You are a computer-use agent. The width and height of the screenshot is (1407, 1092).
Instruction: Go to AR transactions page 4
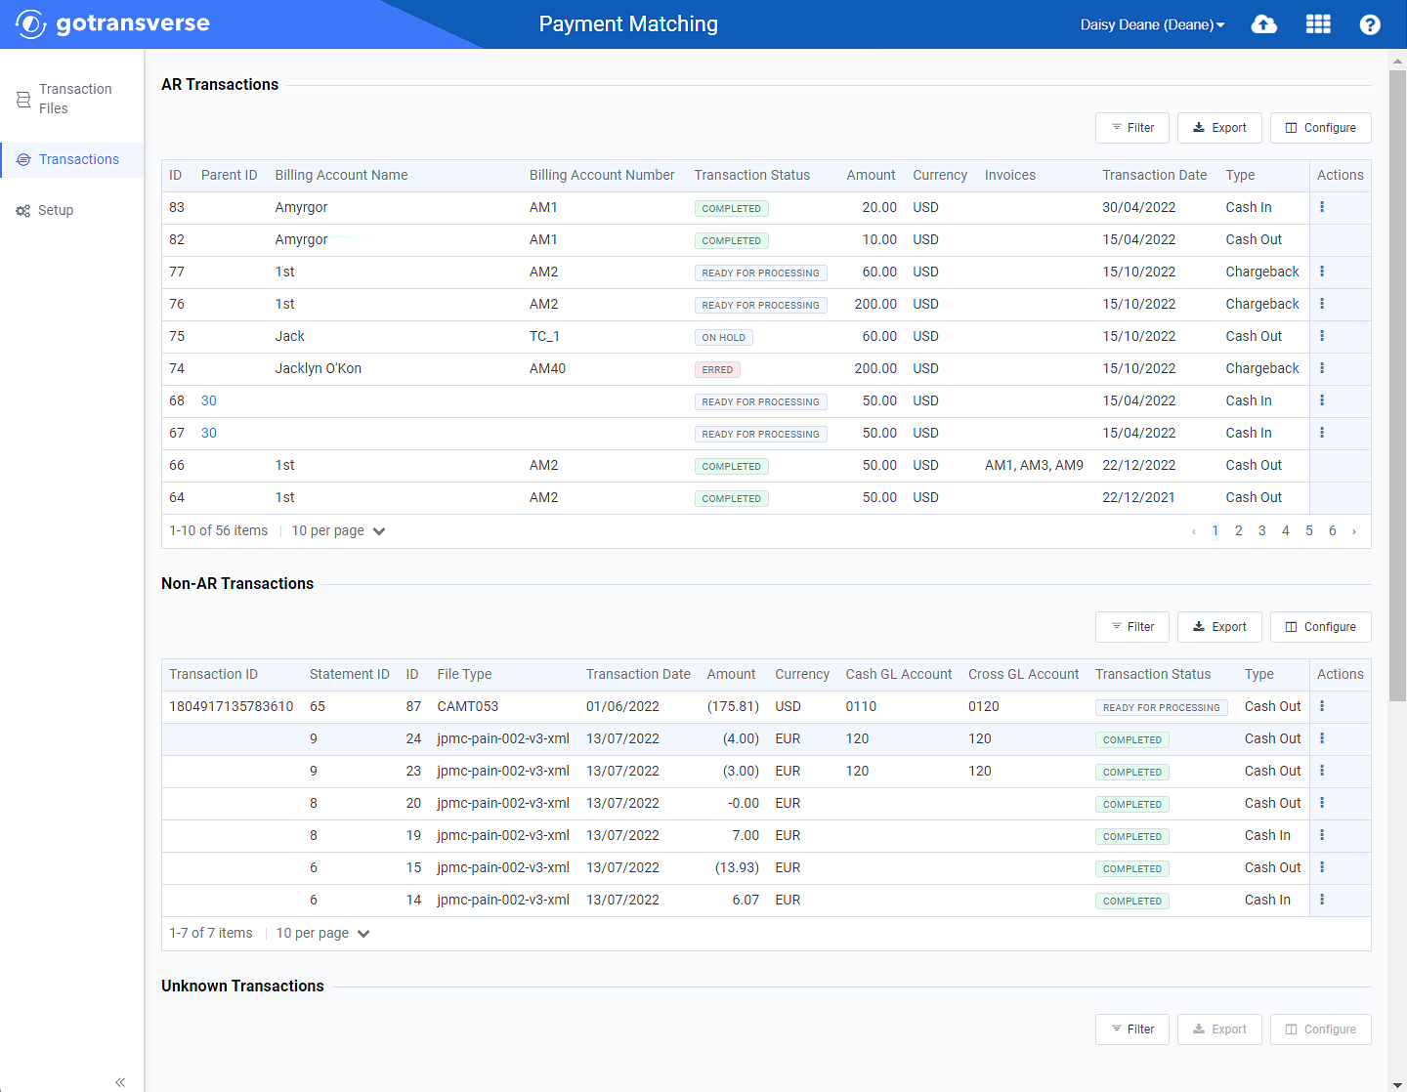(1286, 530)
